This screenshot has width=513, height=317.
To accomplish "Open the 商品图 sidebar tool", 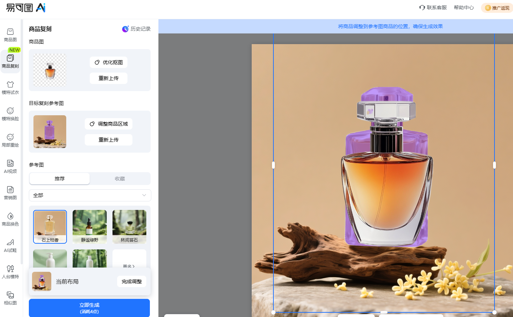I will (x=10, y=35).
